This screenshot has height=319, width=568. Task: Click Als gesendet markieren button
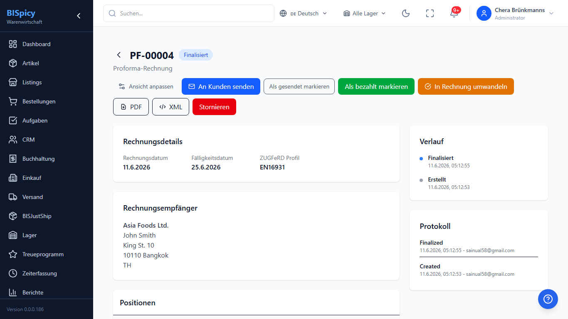point(299,86)
